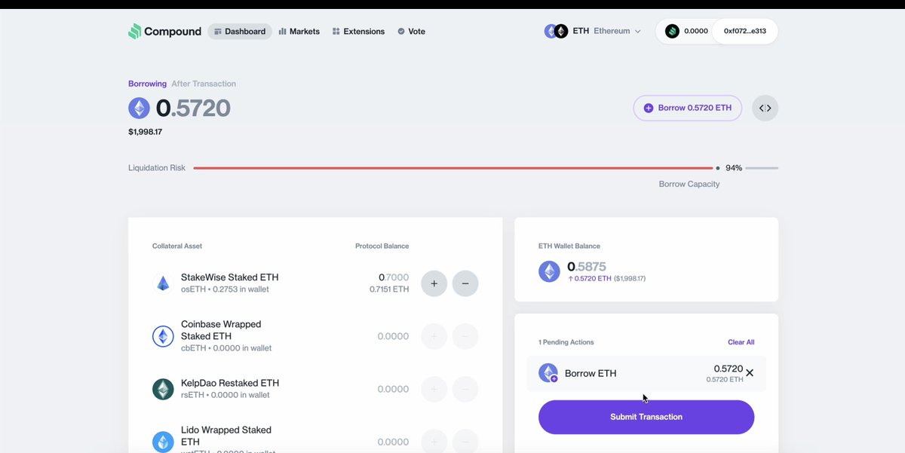Image resolution: width=905 pixels, height=453 pixels.
Task: Remove the Borrow ETH pending action
Action: 750,373
